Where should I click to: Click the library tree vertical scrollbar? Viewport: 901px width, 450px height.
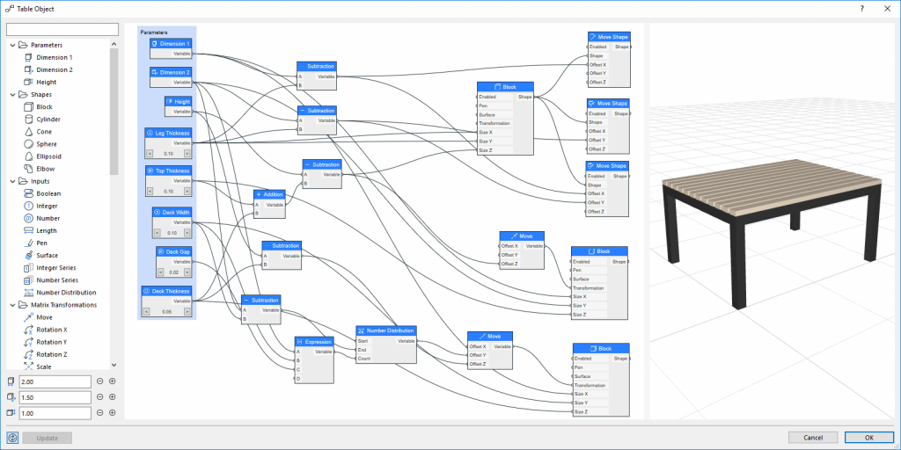point(114,105)
